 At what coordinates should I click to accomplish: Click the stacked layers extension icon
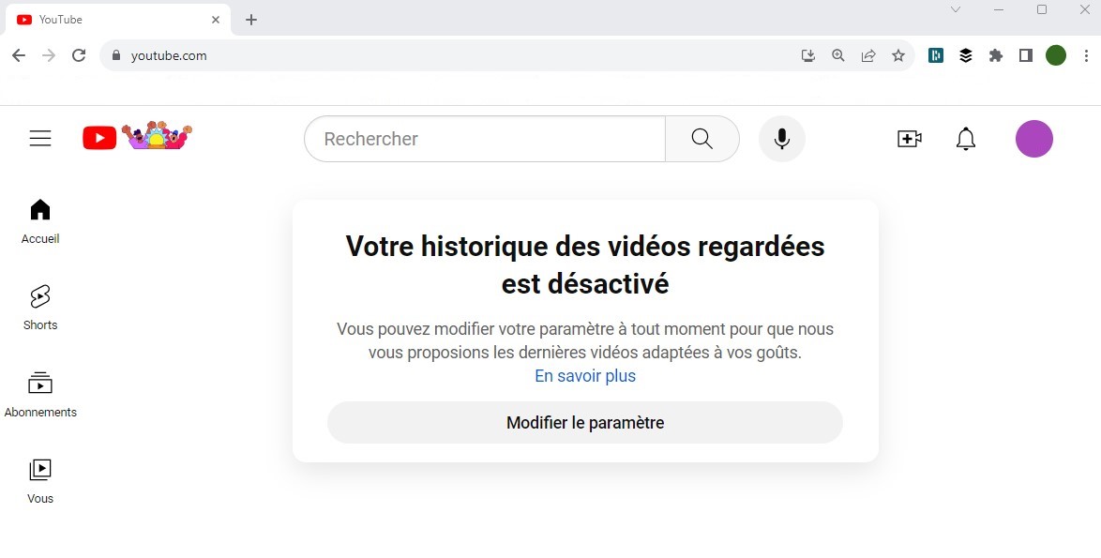pos(965,55)
